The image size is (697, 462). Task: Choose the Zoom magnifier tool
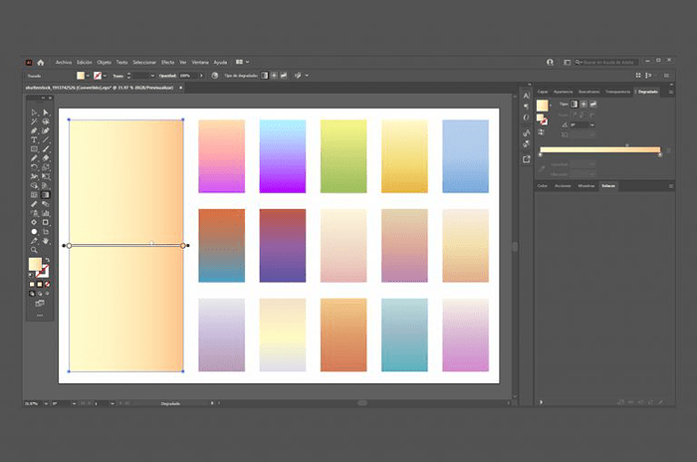[x=34, y=250]
